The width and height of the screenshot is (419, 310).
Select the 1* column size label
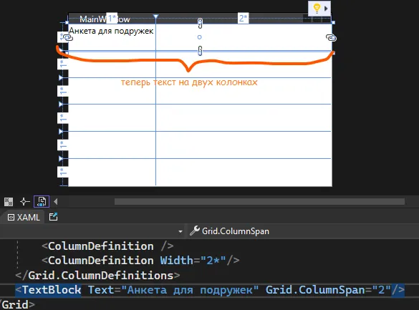(x=112, y=19)
